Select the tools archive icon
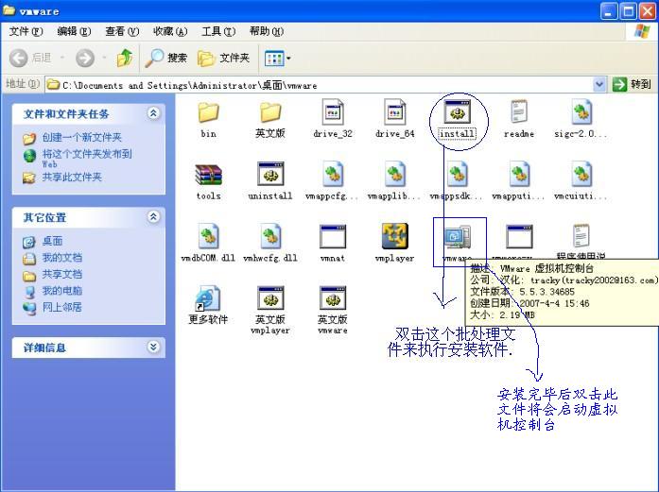This screenshot has width=659, height=492. point(208,176)
